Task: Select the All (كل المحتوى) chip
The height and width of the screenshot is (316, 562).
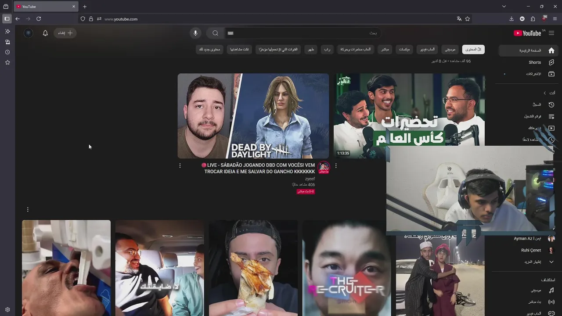Action: click(473, 50)
